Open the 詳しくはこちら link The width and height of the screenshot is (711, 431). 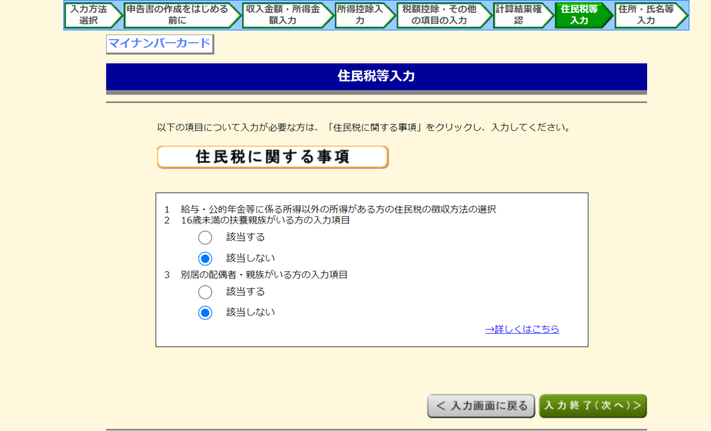click(522, 329)
